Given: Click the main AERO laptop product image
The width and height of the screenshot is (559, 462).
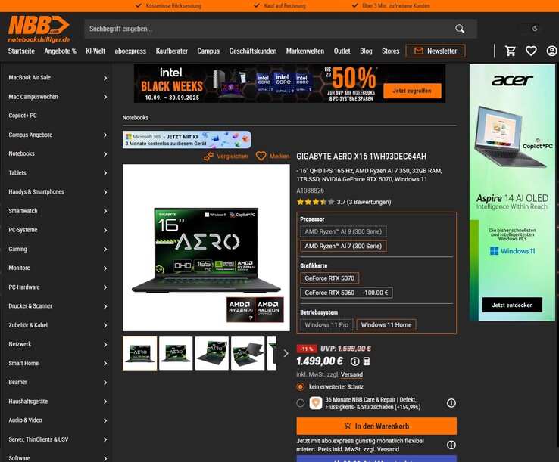Looking at the screenshot, I should tap(206, 247).
